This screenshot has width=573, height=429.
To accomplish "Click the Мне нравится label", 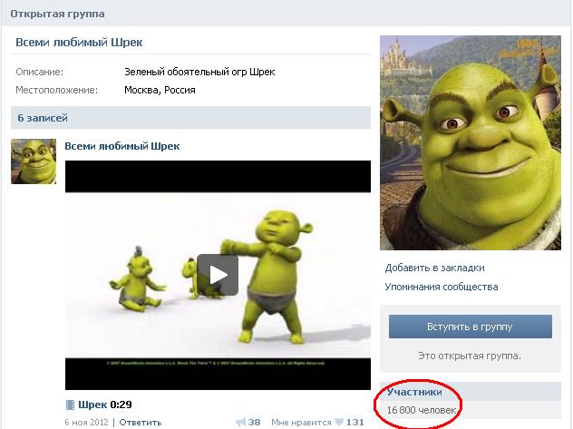I will tap(301, 423).
